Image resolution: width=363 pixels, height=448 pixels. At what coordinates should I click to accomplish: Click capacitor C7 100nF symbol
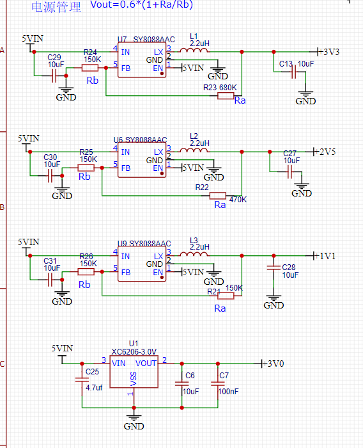218,384
